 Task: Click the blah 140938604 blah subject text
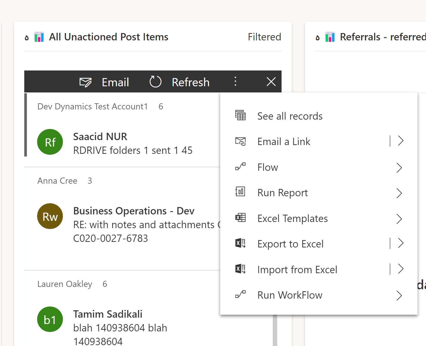coord(120,328)
